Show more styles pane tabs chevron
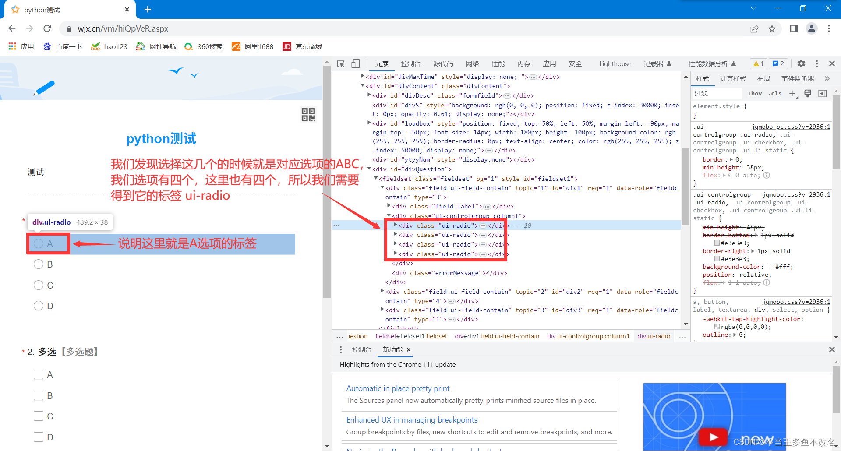Image resolution: width=841 pixels, height=451 pixels. click(827, 78)
